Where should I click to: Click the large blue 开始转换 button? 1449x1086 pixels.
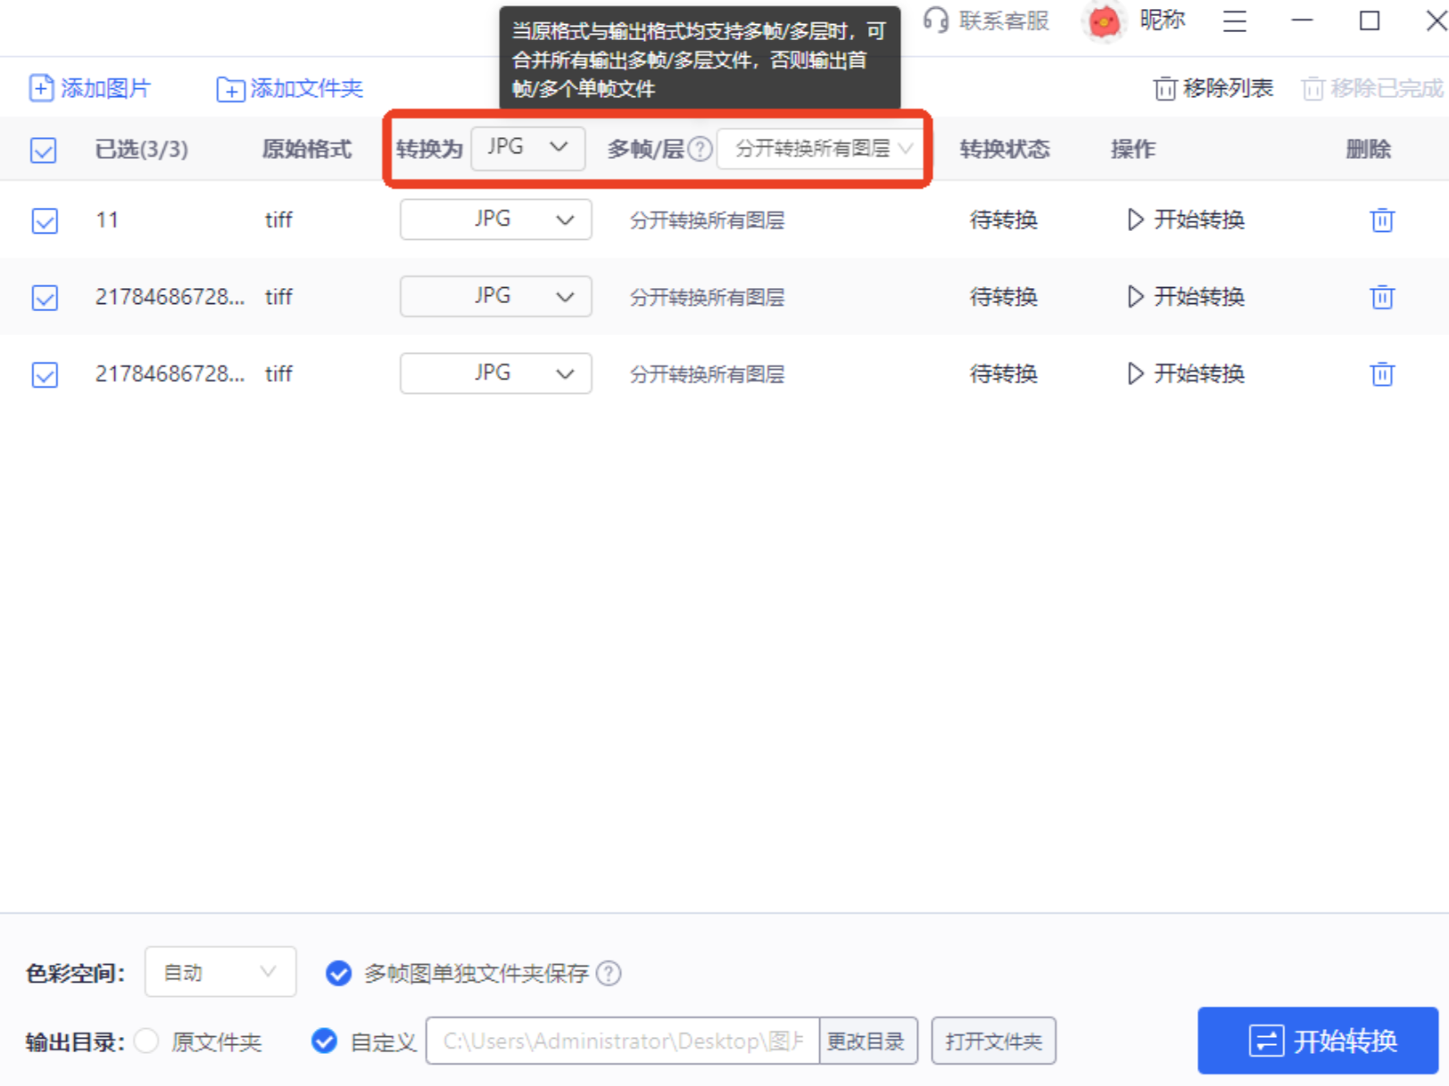1318,1041
